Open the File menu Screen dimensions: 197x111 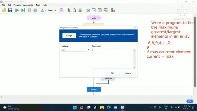coord(3,5)
